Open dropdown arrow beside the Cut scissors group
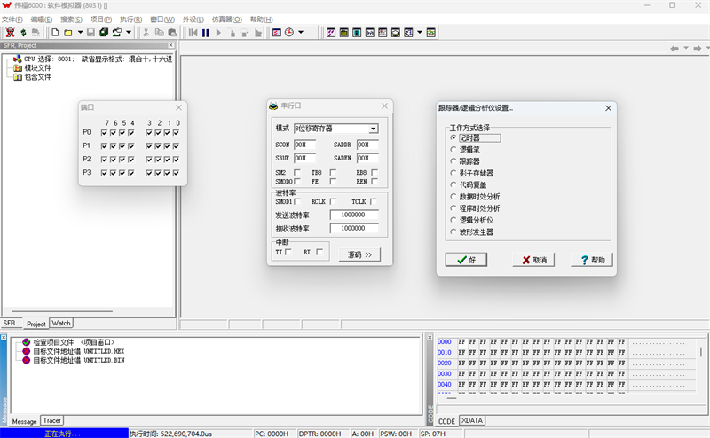Viewport: 710px width, 438px height. point(129,33)
